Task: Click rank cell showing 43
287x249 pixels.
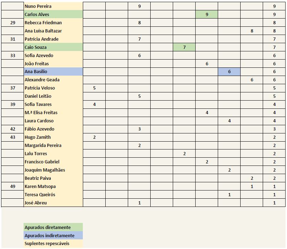Action: pos(12,137)
